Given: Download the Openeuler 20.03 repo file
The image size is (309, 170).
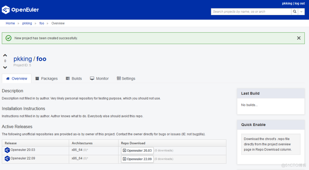Looking at the screenshot, I should [x=137, y=151].
